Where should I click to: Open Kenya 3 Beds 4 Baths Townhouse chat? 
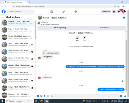17,88
